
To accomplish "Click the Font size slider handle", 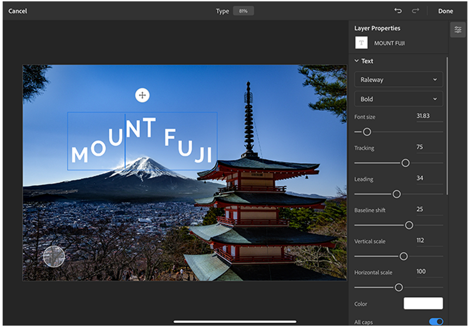I will click(367, 132).
